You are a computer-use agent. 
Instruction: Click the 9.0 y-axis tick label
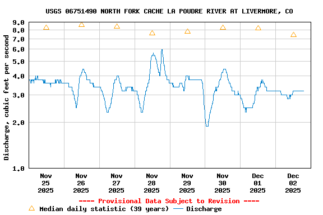pyautogui.click(x=19, y=22)
